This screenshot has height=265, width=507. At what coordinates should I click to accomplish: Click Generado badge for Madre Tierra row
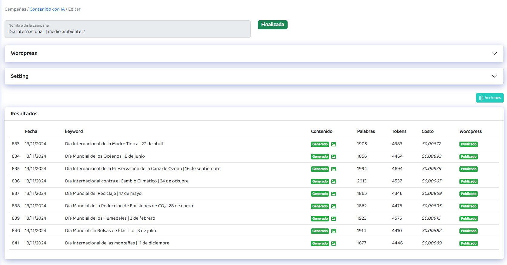(x=320, y=144)
